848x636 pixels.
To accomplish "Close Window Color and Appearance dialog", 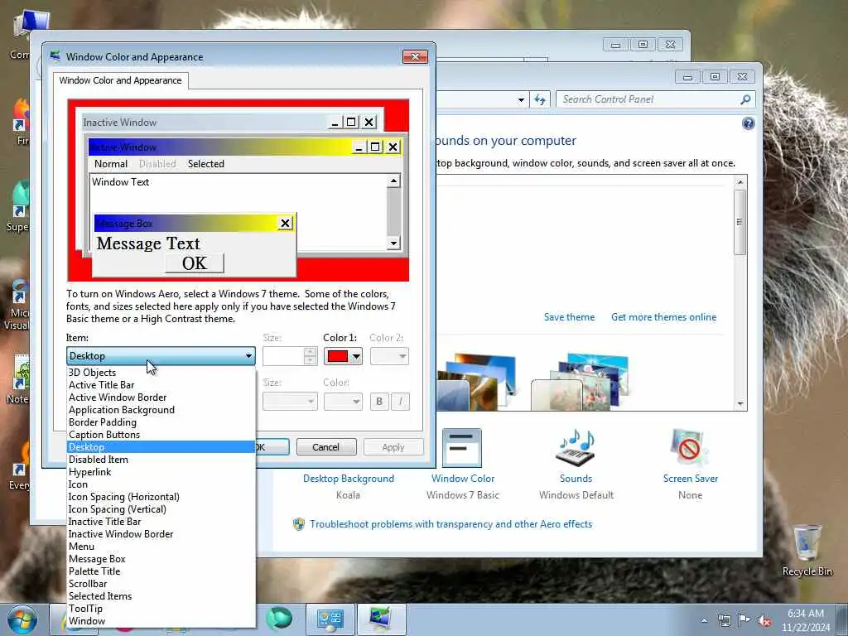I will tap(415, 57).
